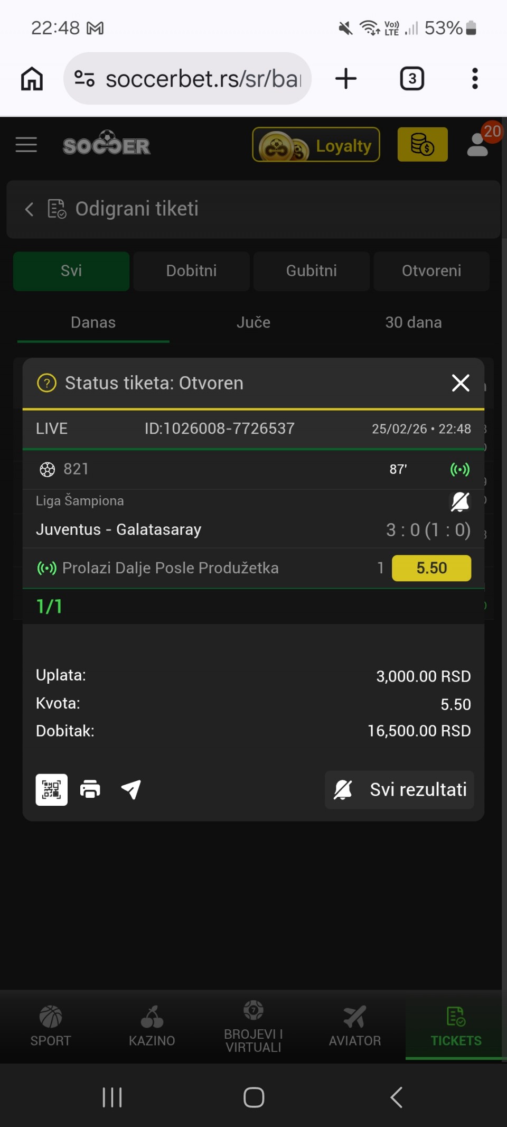Open ticket status help question icon
The image size is (507, 1127).
(46, 383)
